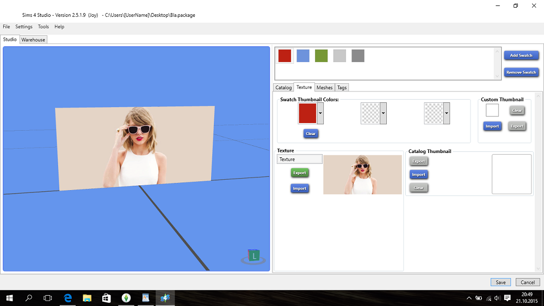
Task: Click the Add Swatch button
Action: point(521,56)
